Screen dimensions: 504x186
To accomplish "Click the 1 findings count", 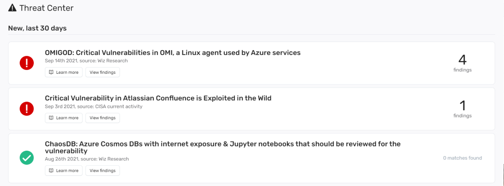I will tap(462, 108).
